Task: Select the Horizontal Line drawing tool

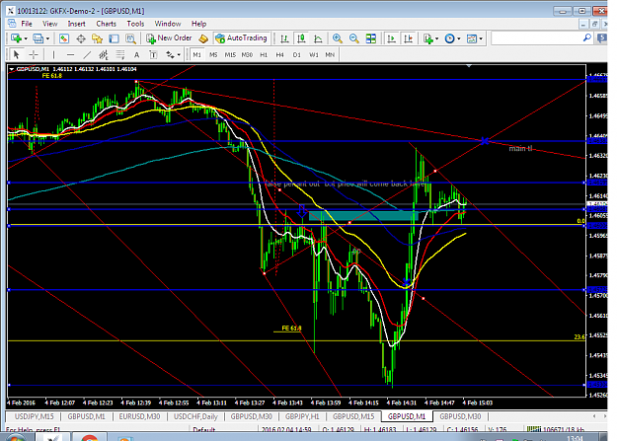Action: 70,54
